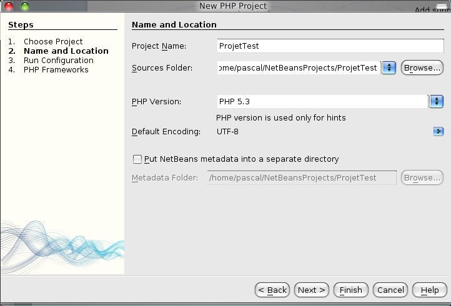
Task: Cancel the New PHP Project wizard
Action: point(390,290)
